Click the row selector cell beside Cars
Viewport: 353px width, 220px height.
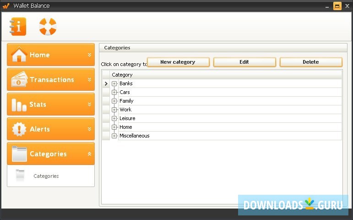pos(106,92)
